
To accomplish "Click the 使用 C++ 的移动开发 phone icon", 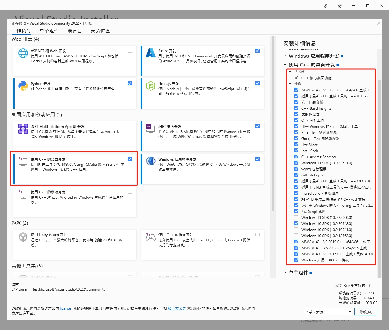I will click(23, 194).
